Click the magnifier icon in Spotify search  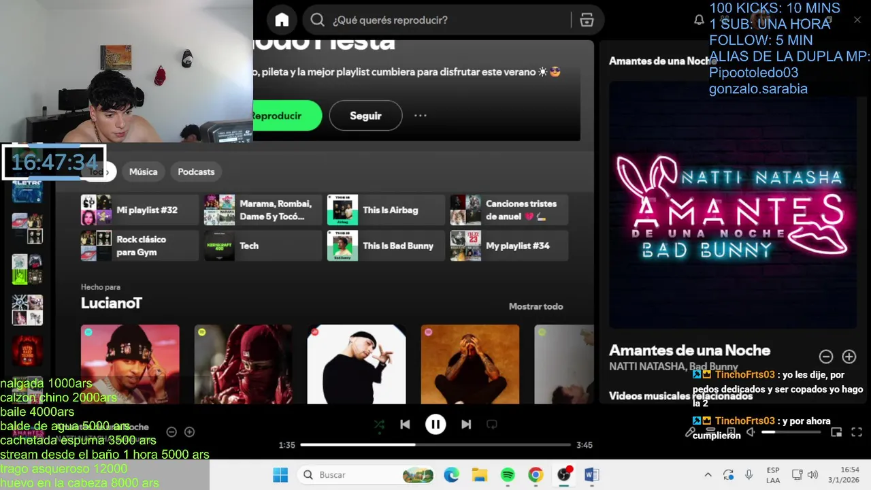(x=317, y=20)
